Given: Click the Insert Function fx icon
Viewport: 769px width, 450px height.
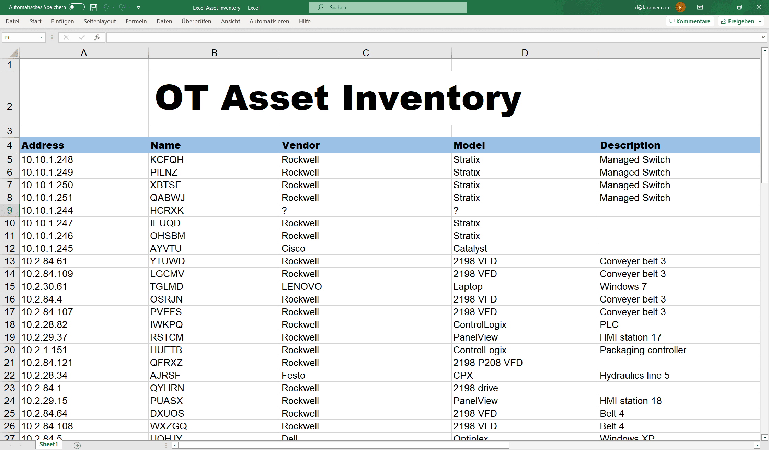Looking at the screenshot, I should [97, 37].
